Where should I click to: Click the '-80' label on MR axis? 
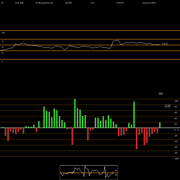pos(176,153)
